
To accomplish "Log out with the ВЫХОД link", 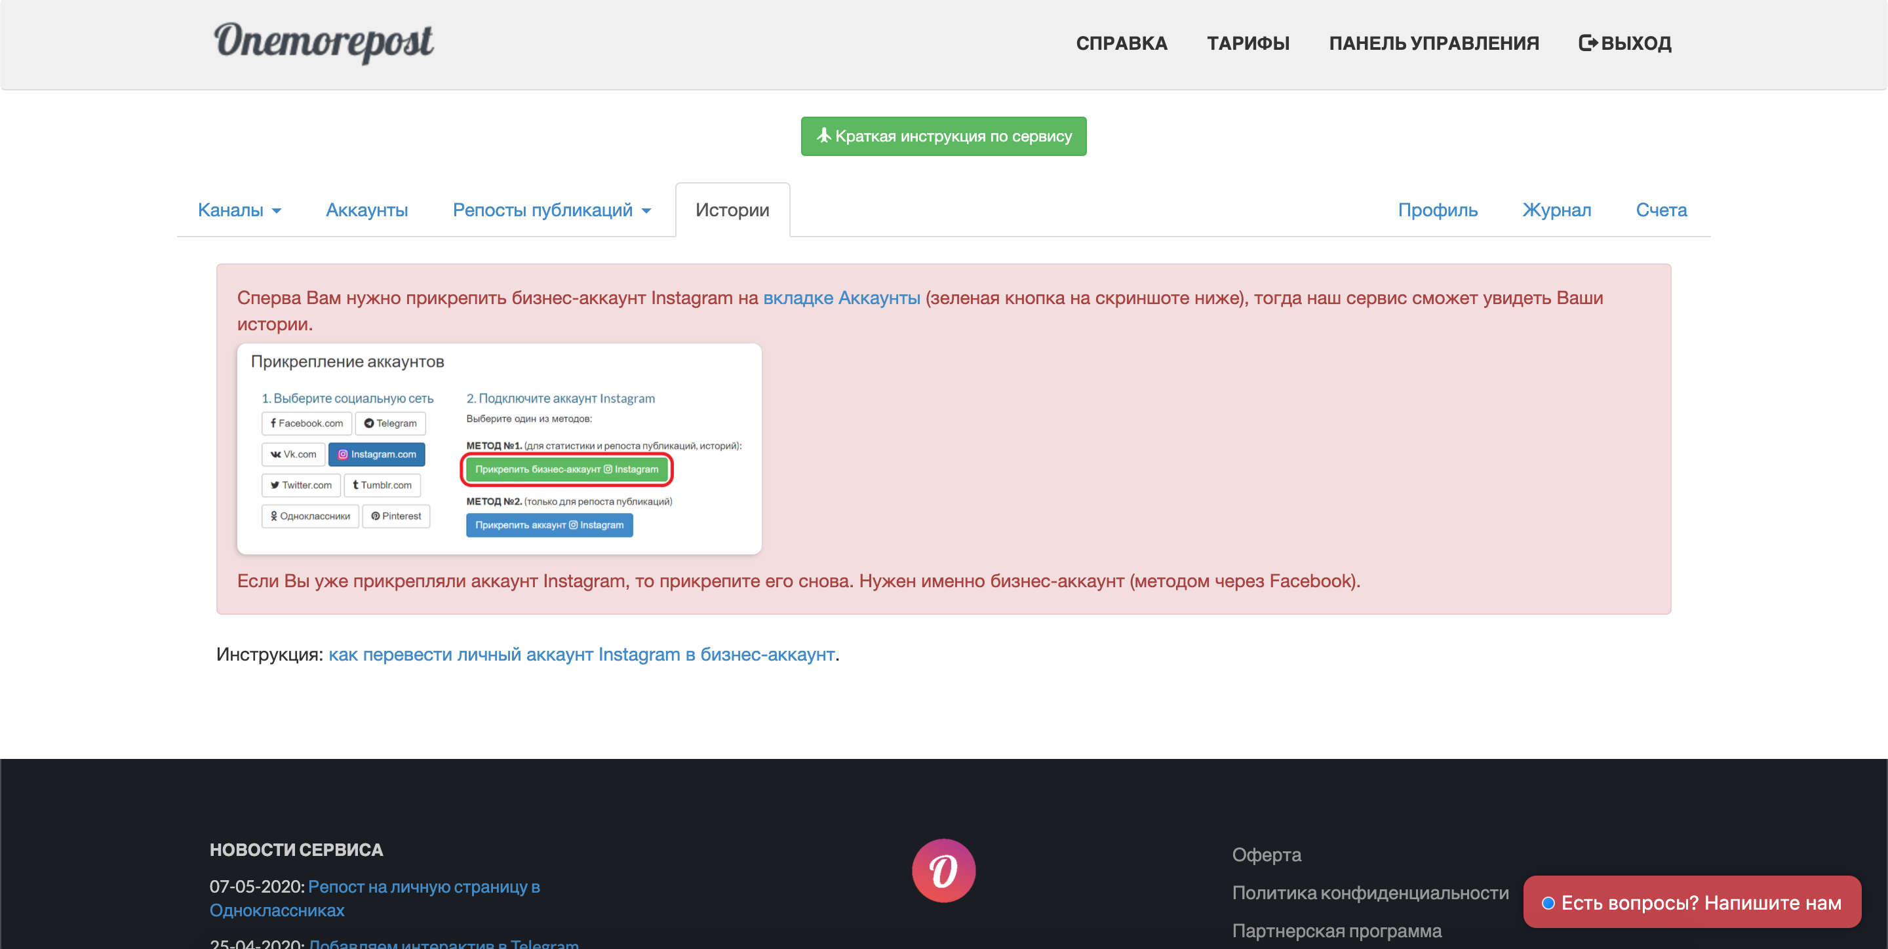I will (1625, 43).
